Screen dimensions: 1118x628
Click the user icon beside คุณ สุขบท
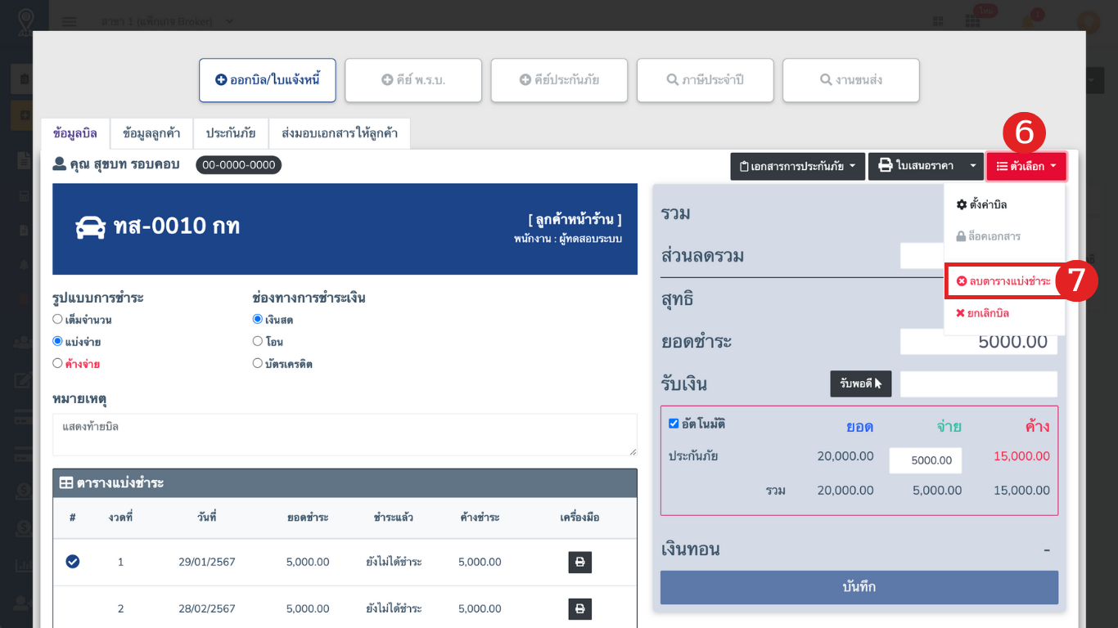(60, 164)
